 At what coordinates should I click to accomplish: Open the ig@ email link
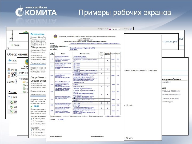coord(14,73)
